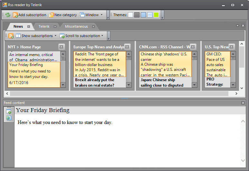Select the lime green theme swatch

(156, 15)
